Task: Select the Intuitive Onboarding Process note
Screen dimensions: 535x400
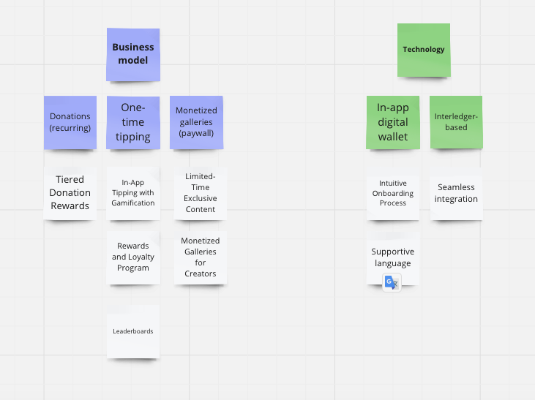Action: 393,193
